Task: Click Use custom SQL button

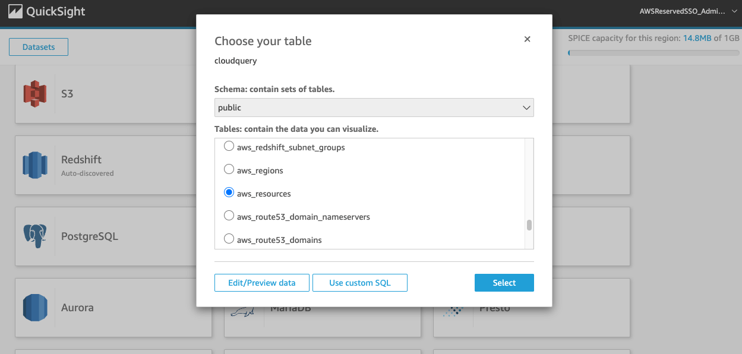Action: 359,283
